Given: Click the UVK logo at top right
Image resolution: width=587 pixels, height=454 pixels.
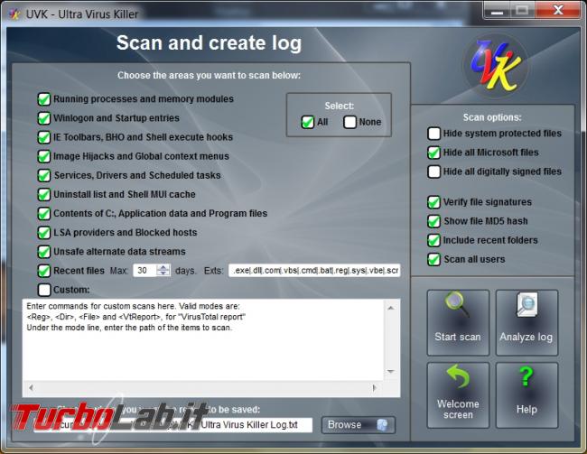Looking at the screenshot, I should [x=495, y=66].
